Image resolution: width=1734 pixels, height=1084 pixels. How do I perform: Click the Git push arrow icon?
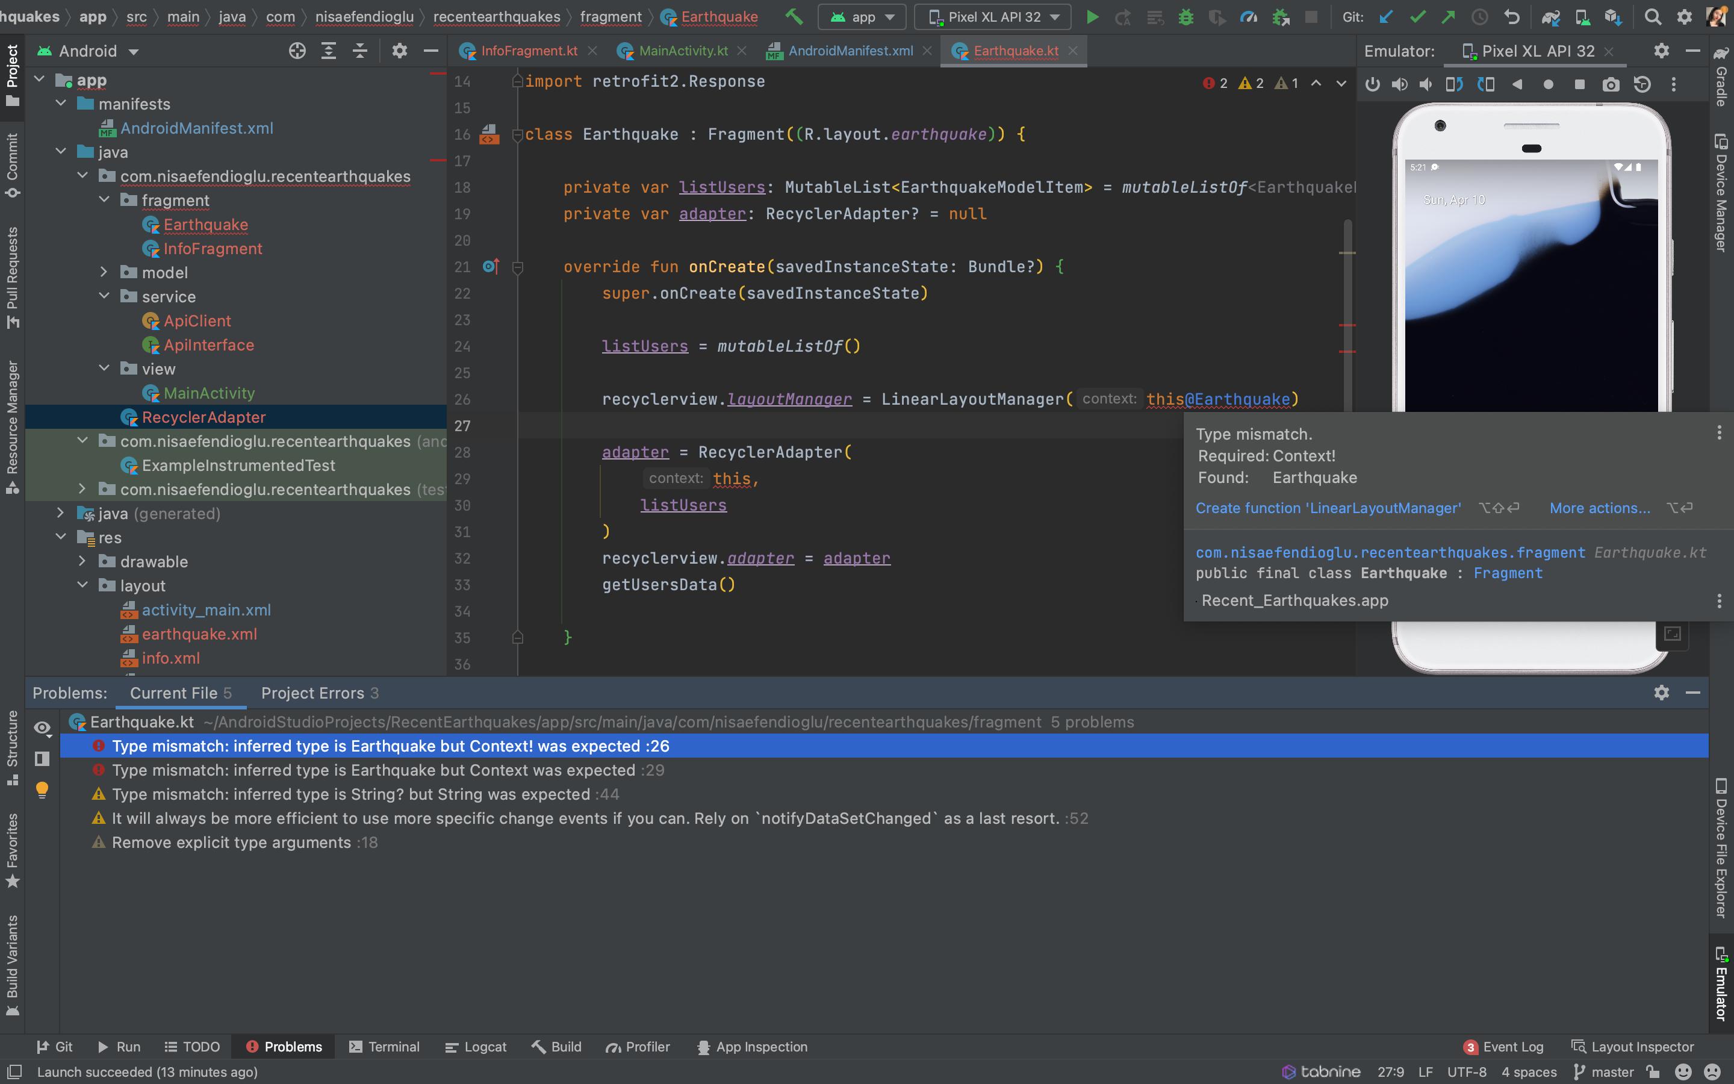(x=1448, y=16)
